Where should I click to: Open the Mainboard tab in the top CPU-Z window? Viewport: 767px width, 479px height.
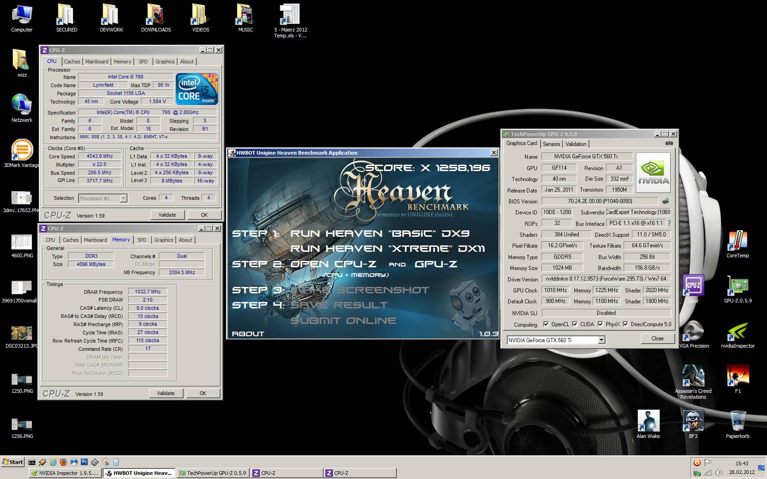pyautogui.click(x=97, y=62)
